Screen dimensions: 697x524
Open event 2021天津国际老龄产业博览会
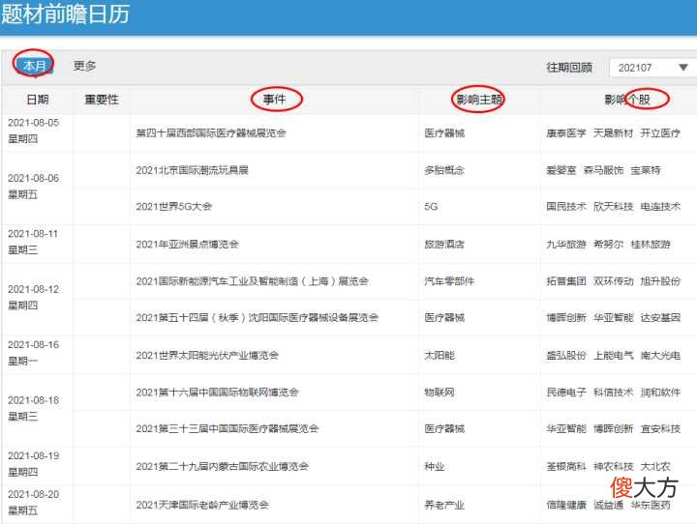pos(202,505)
